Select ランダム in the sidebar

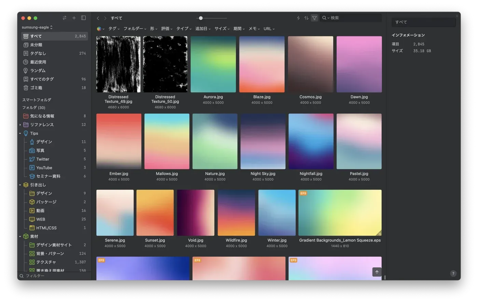[x=55, y=70]
